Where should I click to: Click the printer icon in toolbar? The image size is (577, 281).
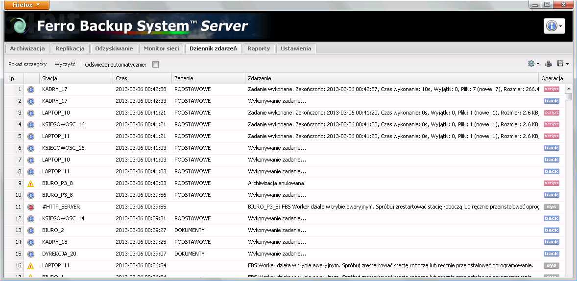point(549,64)
